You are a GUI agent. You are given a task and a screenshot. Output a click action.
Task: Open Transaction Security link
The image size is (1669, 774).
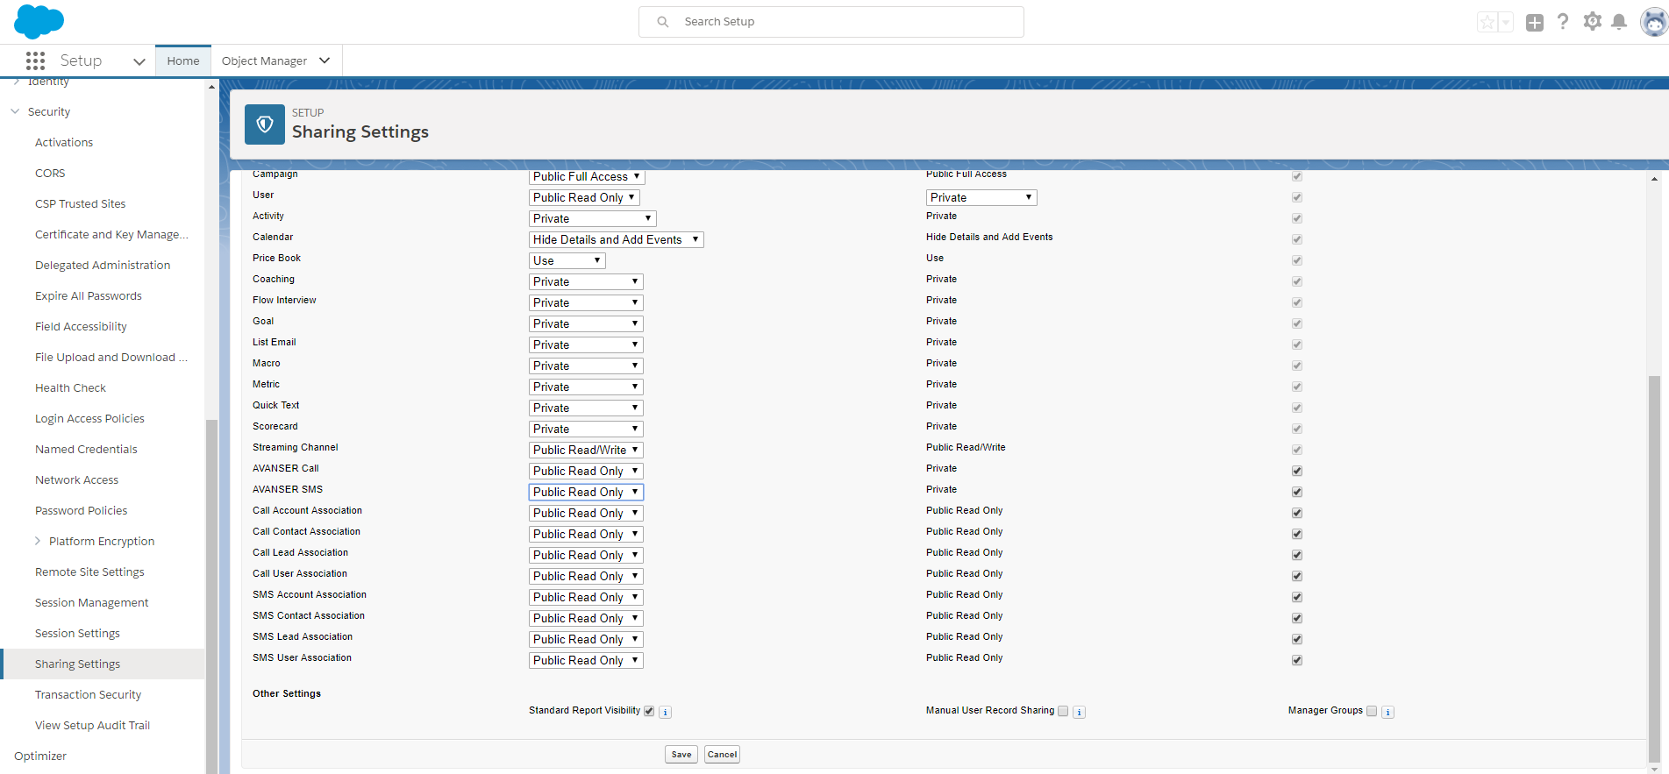88,694
